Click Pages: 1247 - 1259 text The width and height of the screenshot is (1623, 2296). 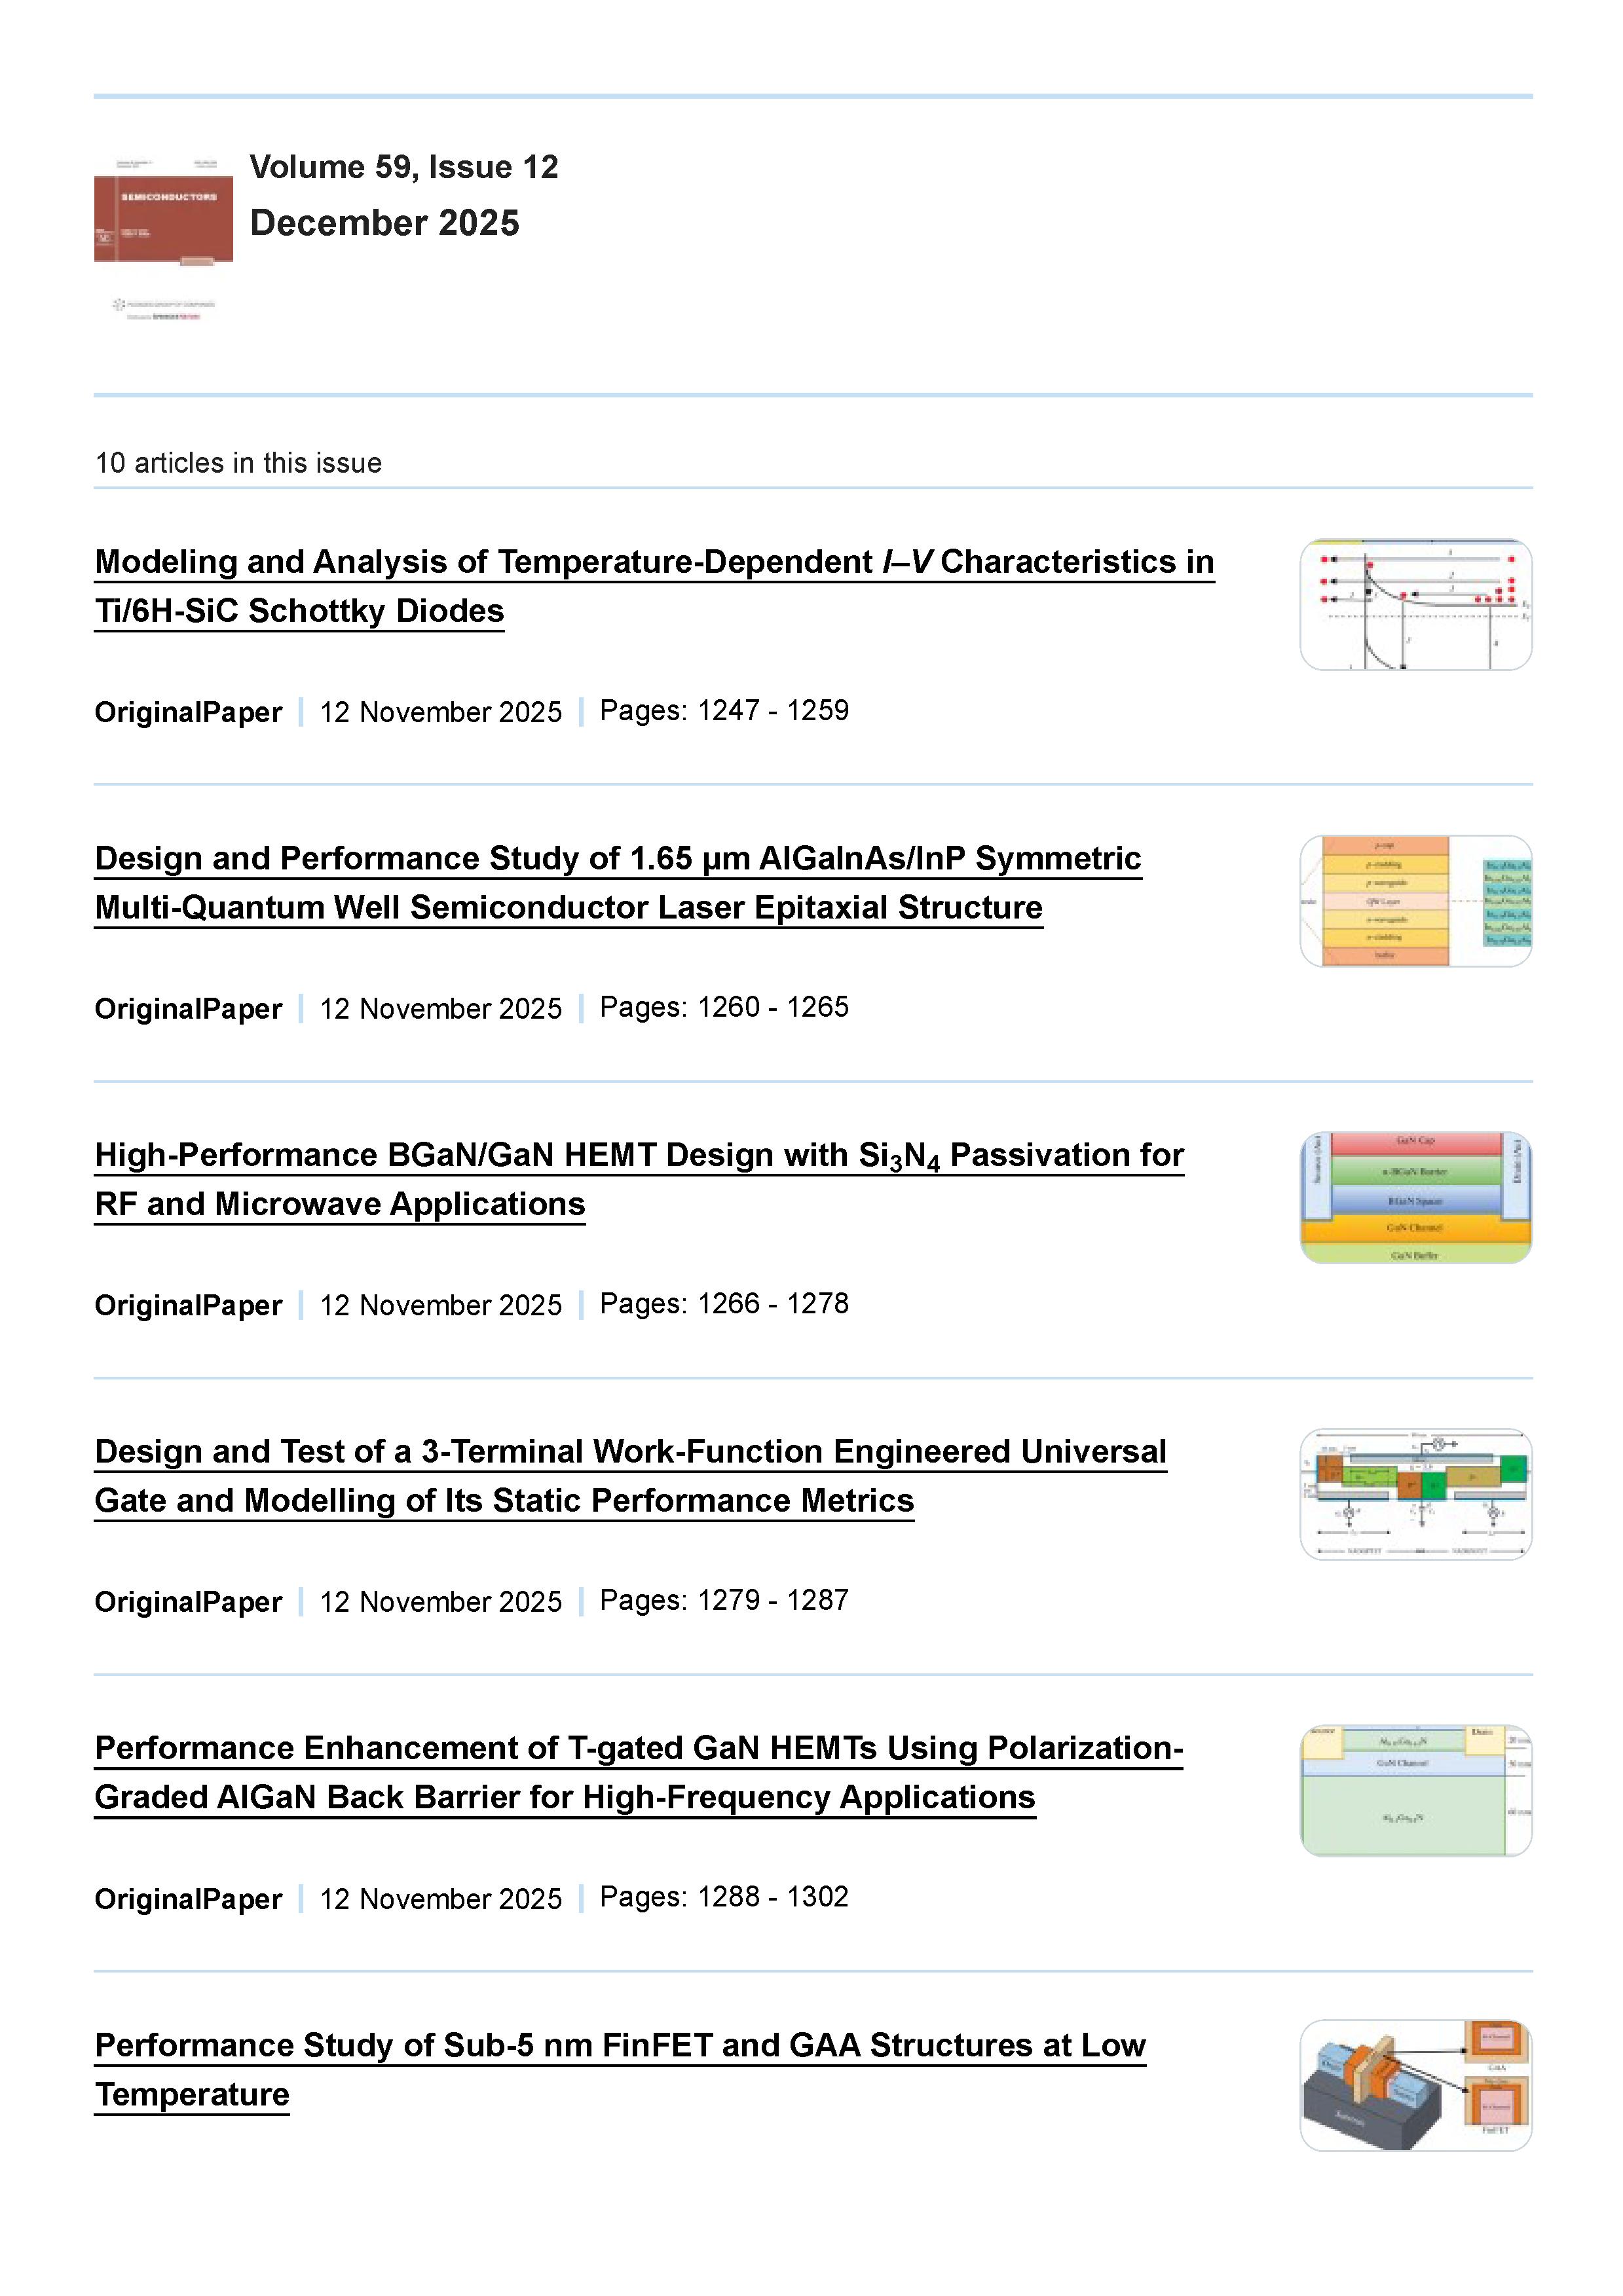coord(724,711)
